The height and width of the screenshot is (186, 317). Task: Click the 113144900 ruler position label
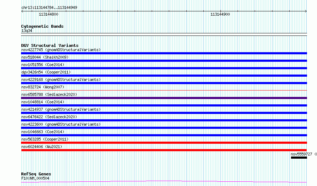[x=220, y=14]
